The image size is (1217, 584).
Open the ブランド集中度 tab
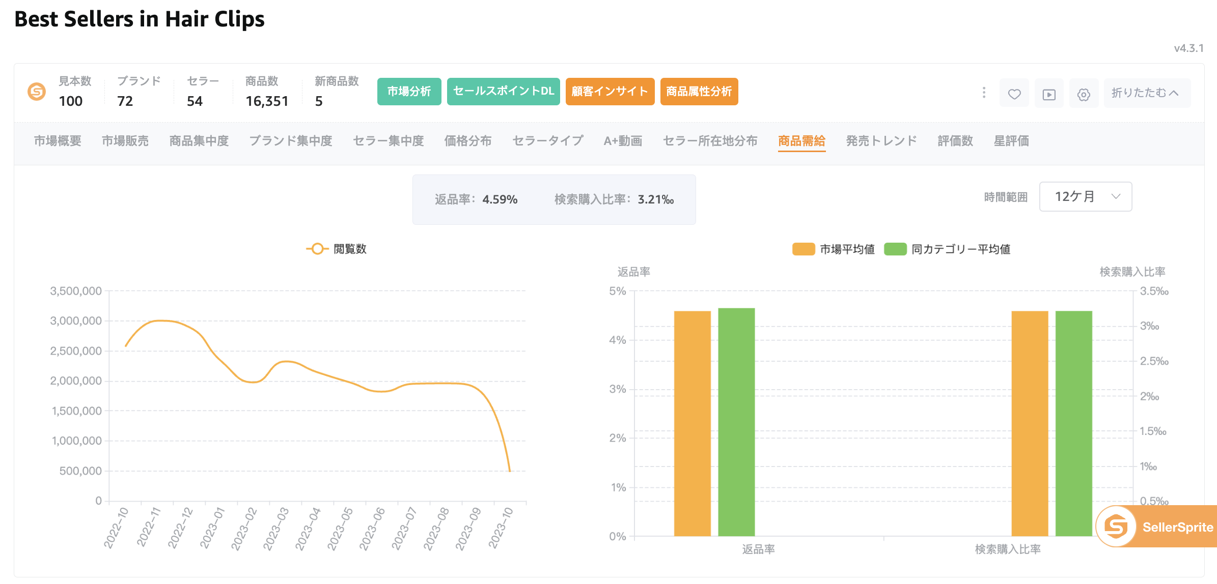pyautogui.click(x=291, y=141)
